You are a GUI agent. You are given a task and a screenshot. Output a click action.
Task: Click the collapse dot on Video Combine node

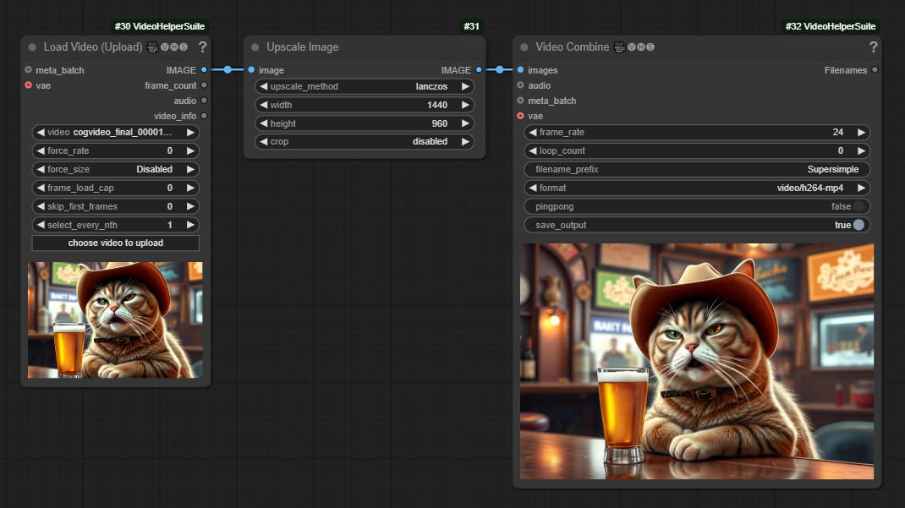point(524,47)
